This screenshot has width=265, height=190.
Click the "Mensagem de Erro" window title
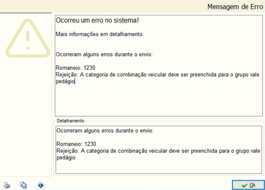pos(235,7)
